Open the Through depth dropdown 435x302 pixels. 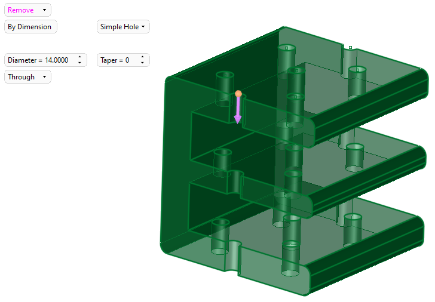click(27, 77)
